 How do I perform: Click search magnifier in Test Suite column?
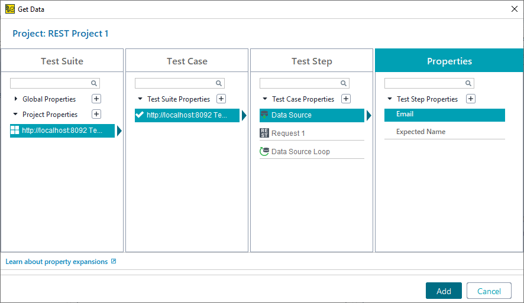pos(94,83)
